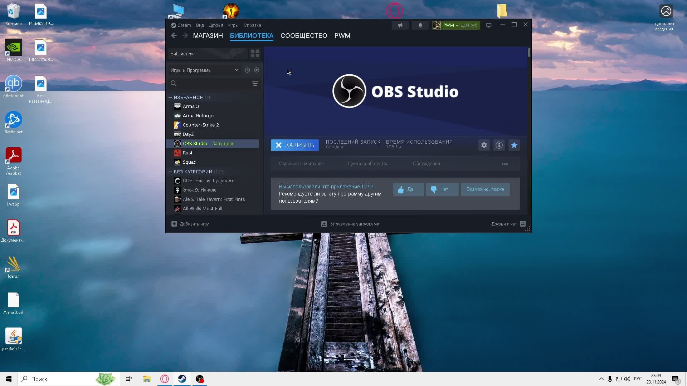Image resolution: width=687 pixels, height=386 pixels.
Task: Toggle the favorite star for OBS Studio
Action: coord(514,145)
